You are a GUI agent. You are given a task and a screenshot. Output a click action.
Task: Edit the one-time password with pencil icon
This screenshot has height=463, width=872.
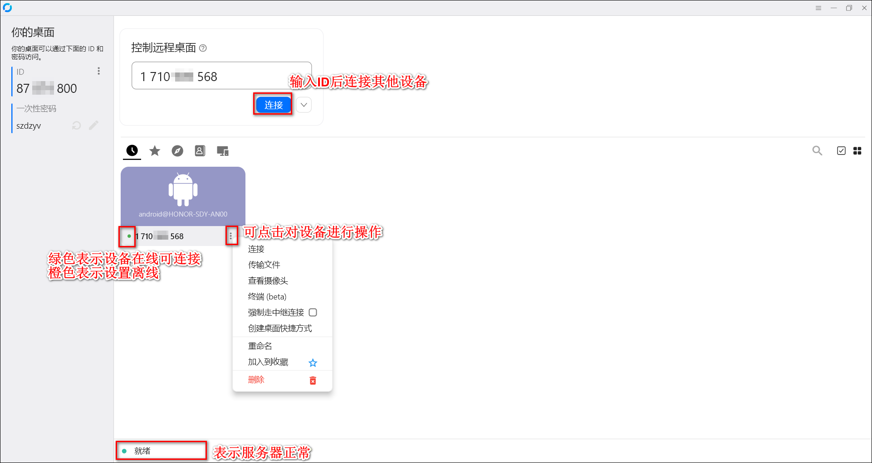point(94,125)
